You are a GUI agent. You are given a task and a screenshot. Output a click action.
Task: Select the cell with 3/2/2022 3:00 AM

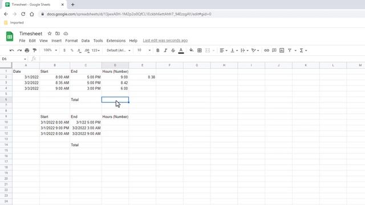pos(86,128)
